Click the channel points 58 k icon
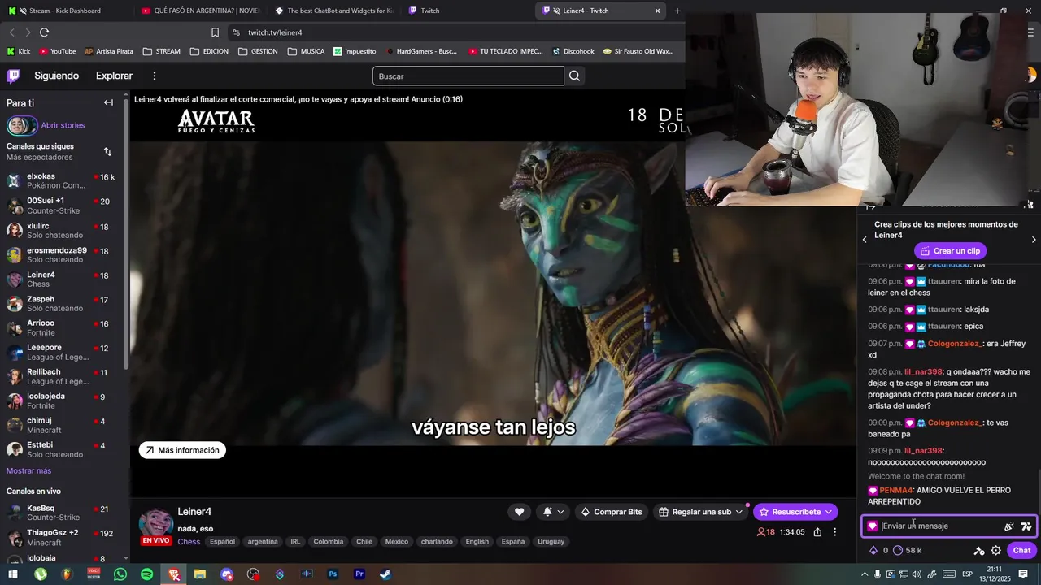This screenshot has height=585, width=1041. coord(898,550)
